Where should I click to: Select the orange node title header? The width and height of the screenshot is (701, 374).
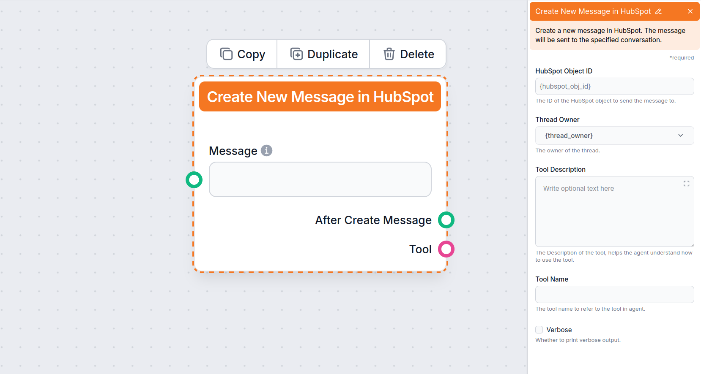[x=320, y=97]
